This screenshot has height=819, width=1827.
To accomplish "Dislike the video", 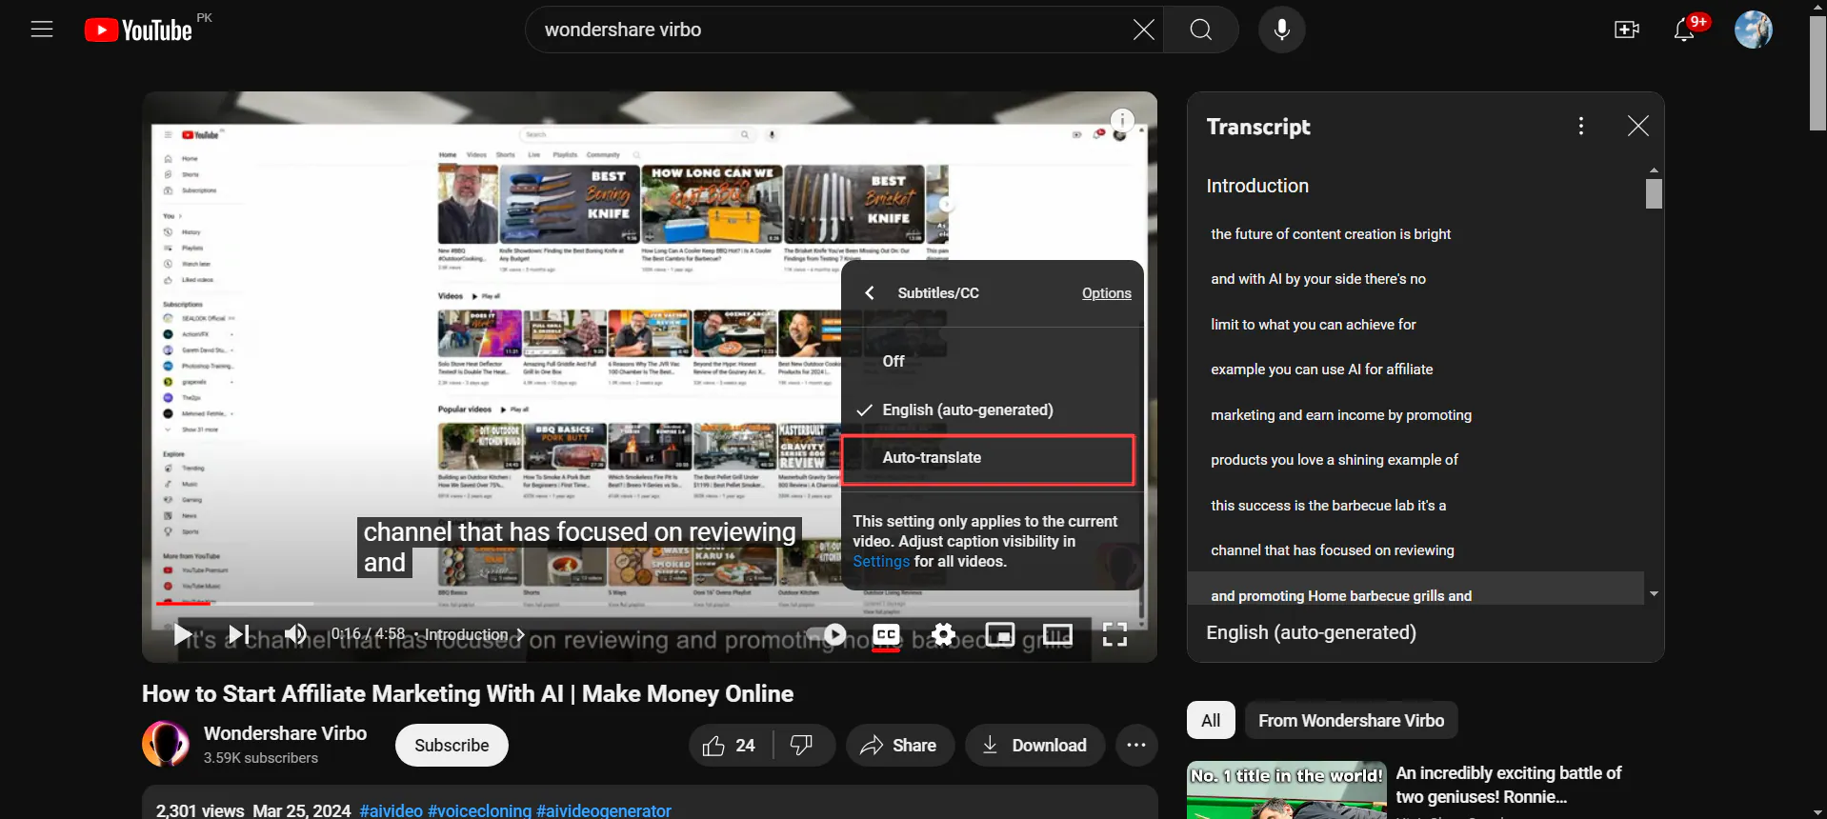I will point(802,745).
